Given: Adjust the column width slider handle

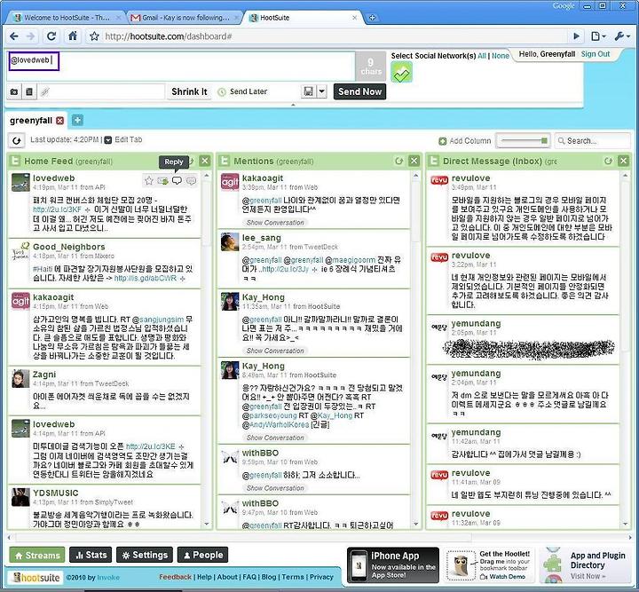Looking at the screenshot, I should (x=544, y=140).
